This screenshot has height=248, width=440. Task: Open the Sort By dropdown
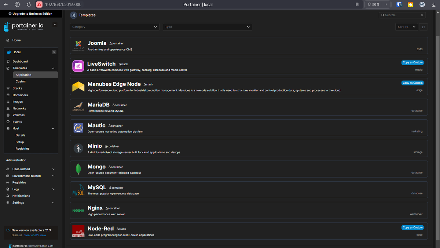pyautogui.click(x=407, y=27)
